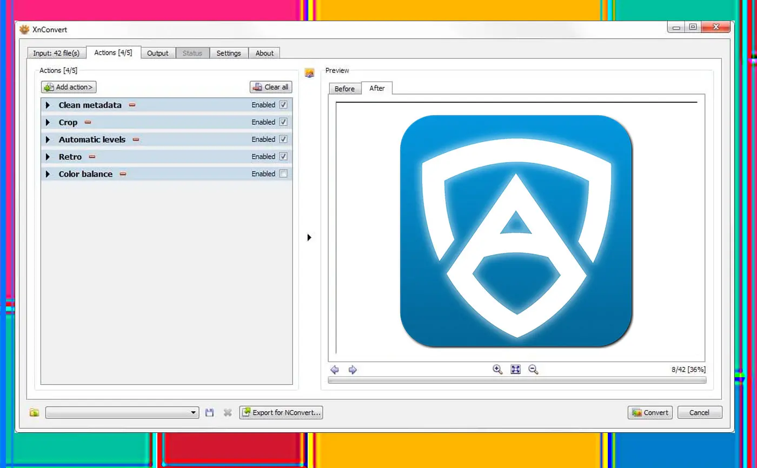Expand the Automatic levels action settings
Image resolution: width=757 pixels, height=468 pixels.
click(x=48, y=139)
